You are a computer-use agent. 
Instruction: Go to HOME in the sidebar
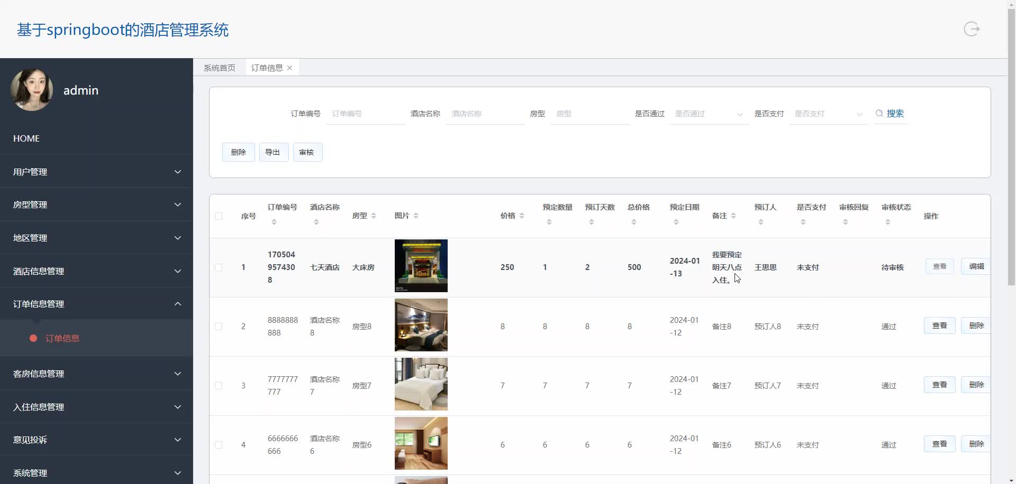click(96, 138)
